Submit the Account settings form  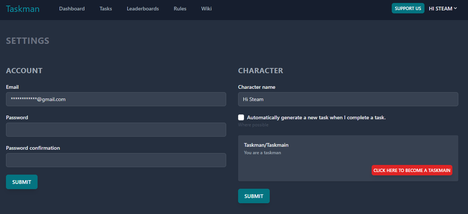[22, 182]
